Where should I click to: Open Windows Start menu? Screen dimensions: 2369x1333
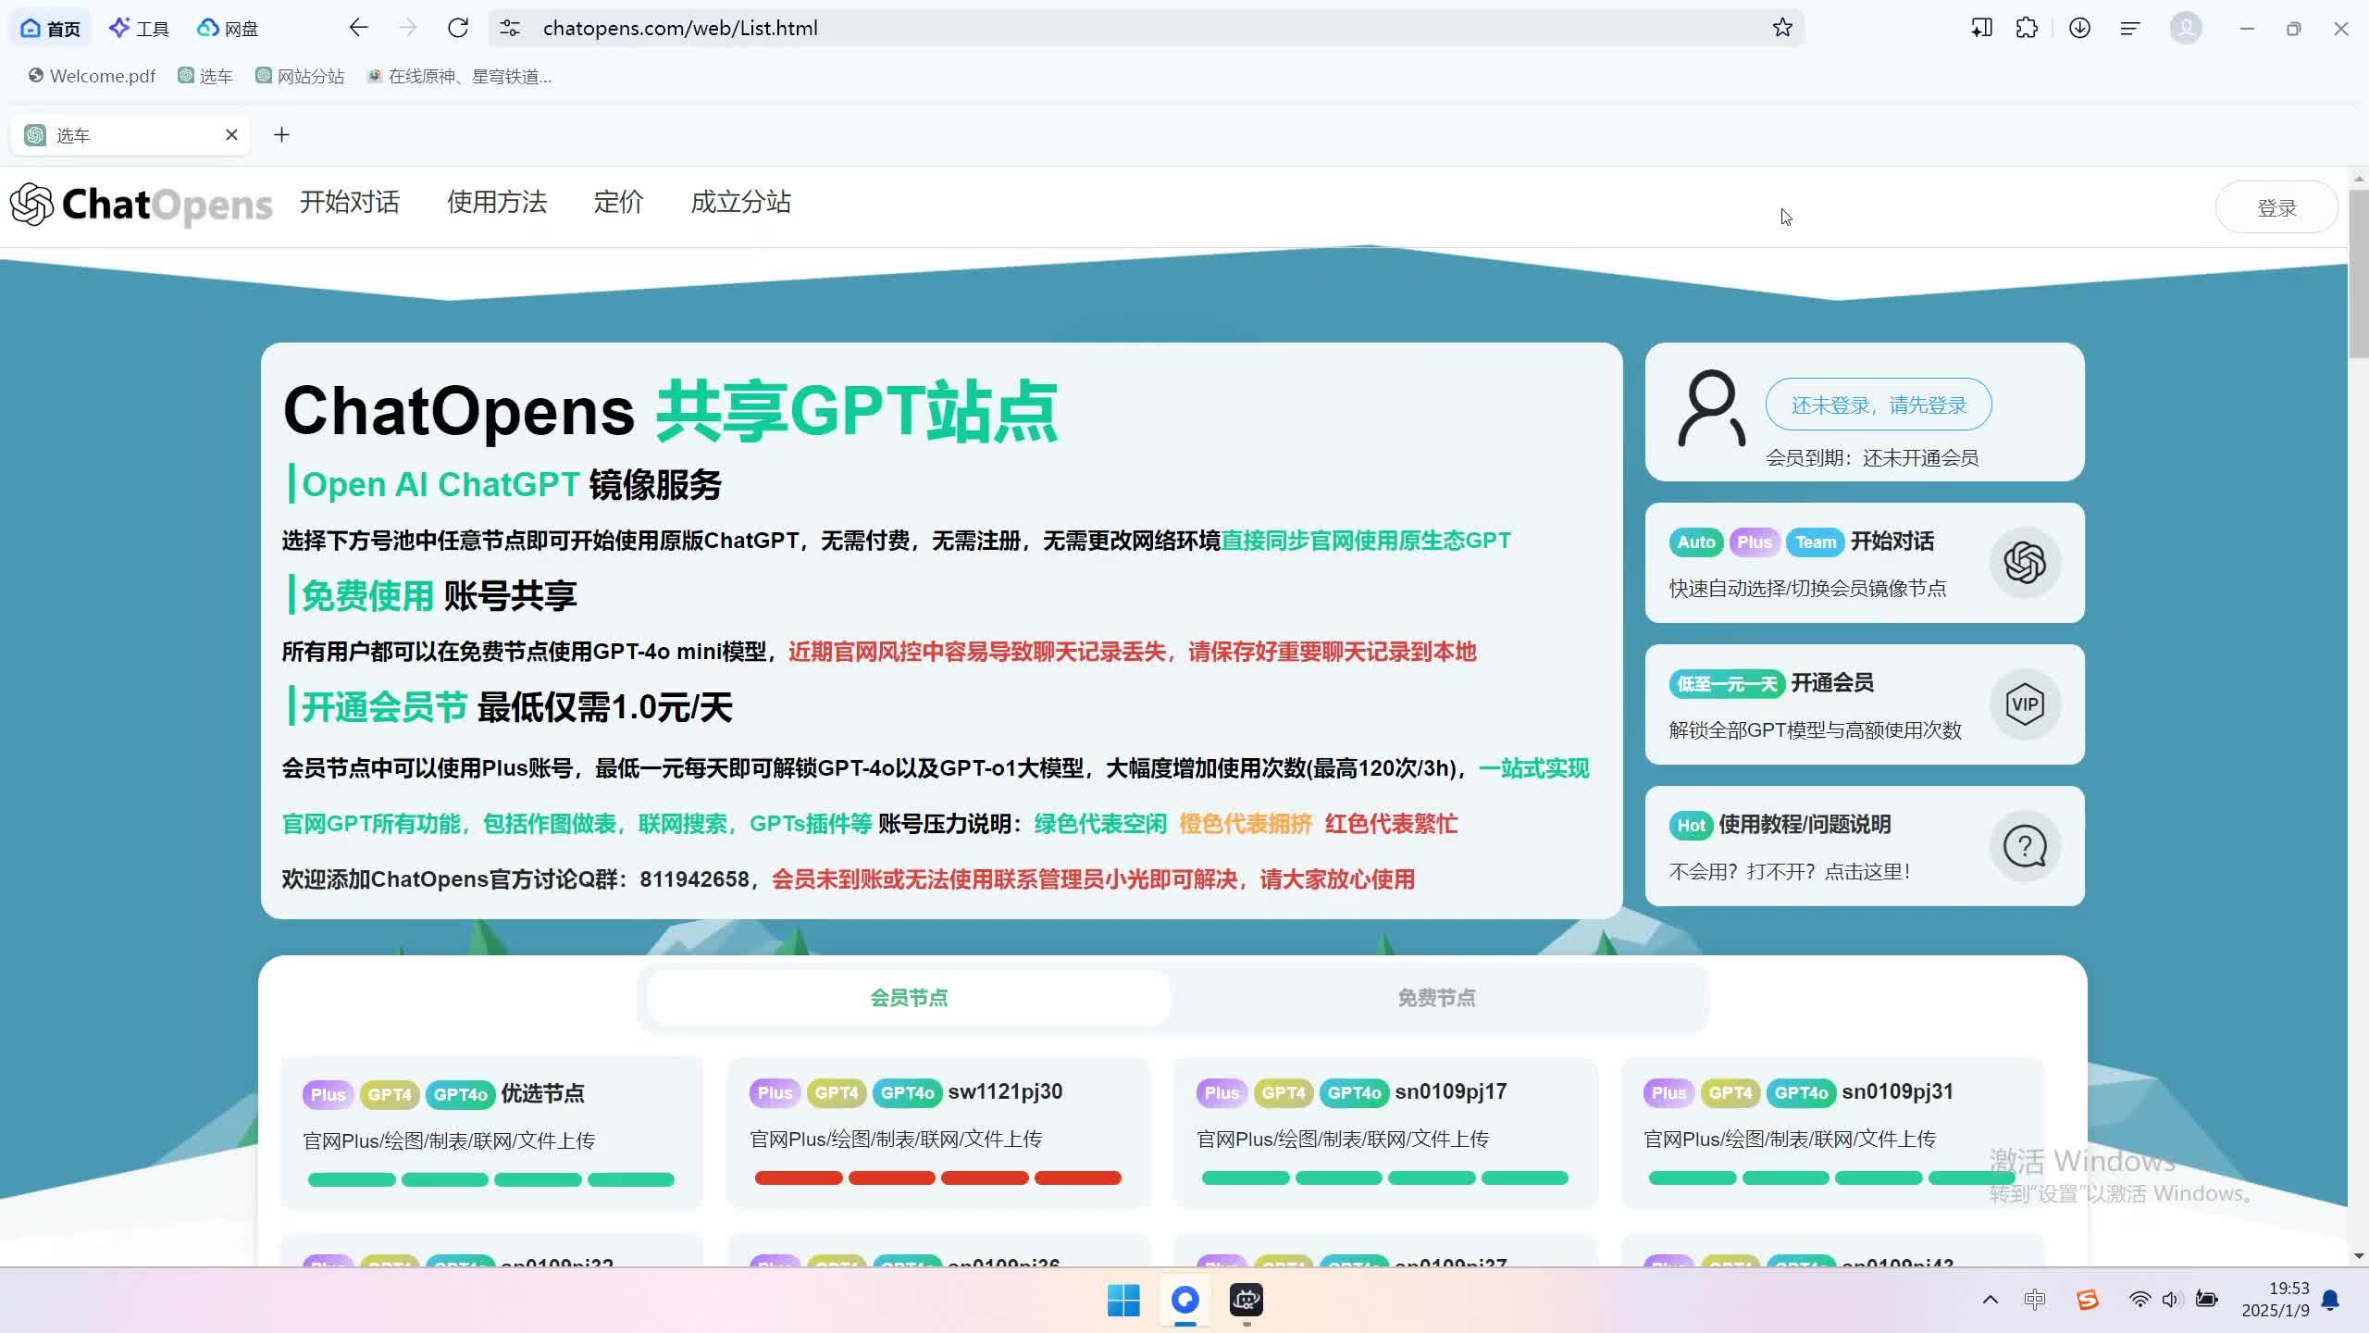point(1123,1300)
